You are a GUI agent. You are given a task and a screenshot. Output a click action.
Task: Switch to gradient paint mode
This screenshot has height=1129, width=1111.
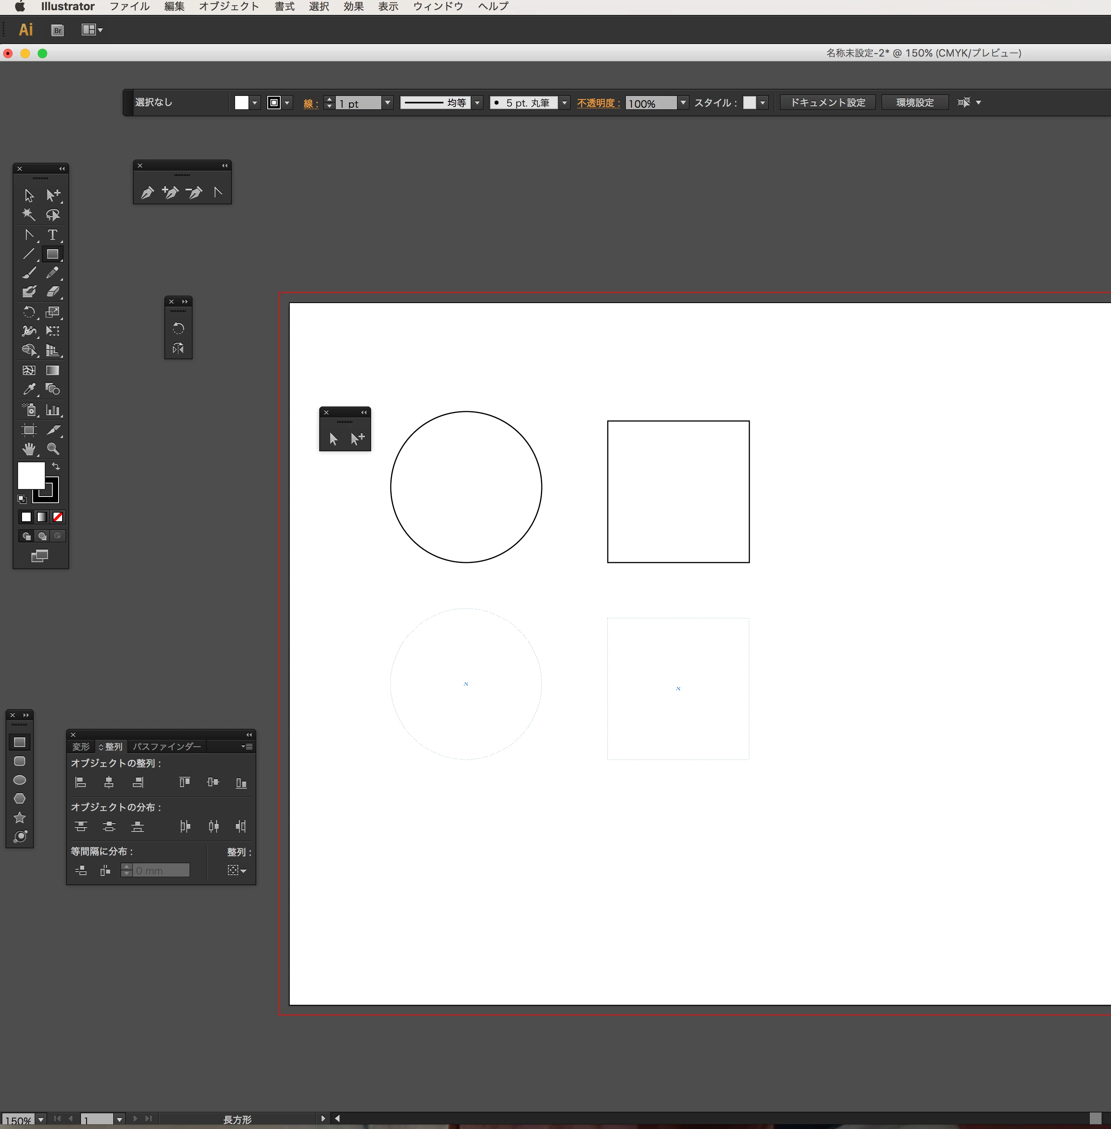click(x=42, y=517)
